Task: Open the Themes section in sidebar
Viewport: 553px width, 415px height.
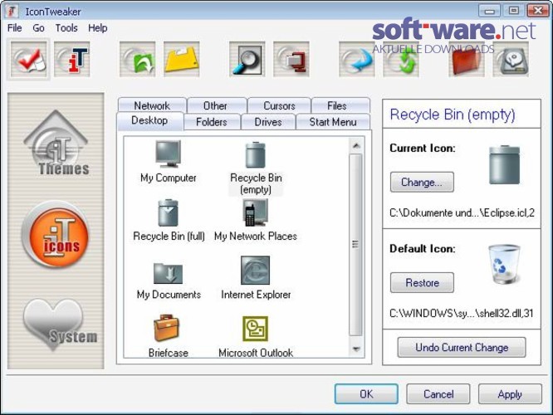Action: coord(56,143)
